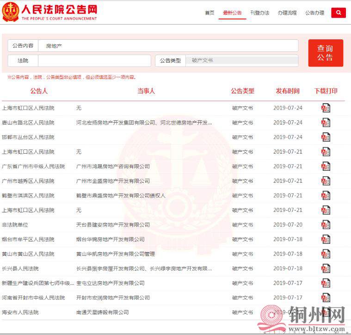Image resolution: width=351 pixels, height=335 pixels.
Task: Open 黄山市黄山区人民法院 announcement
Action: pyautogui.click(x=28, y=254)
